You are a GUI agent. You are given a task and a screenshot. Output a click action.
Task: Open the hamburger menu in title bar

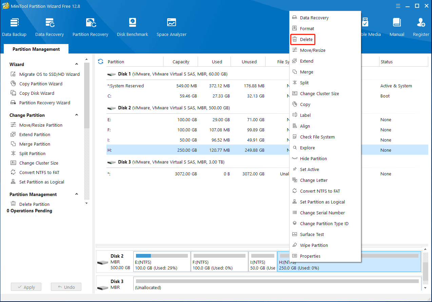click(399, 6)
